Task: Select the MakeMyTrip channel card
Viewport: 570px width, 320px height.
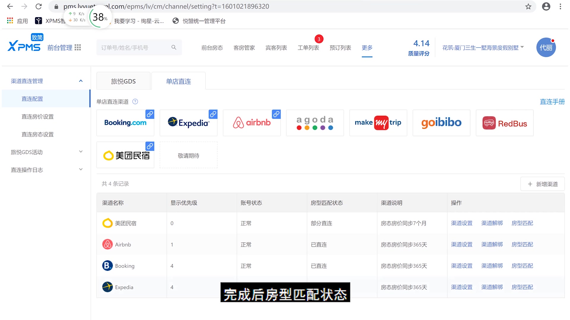Action: [x=378, y=123]
